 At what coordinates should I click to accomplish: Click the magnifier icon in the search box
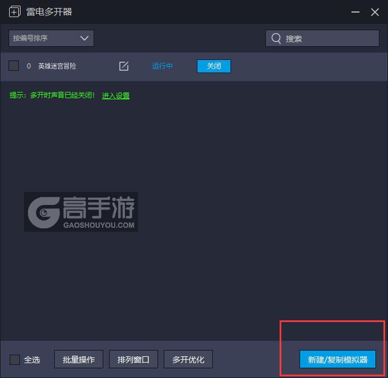click(x=276, y=38)
